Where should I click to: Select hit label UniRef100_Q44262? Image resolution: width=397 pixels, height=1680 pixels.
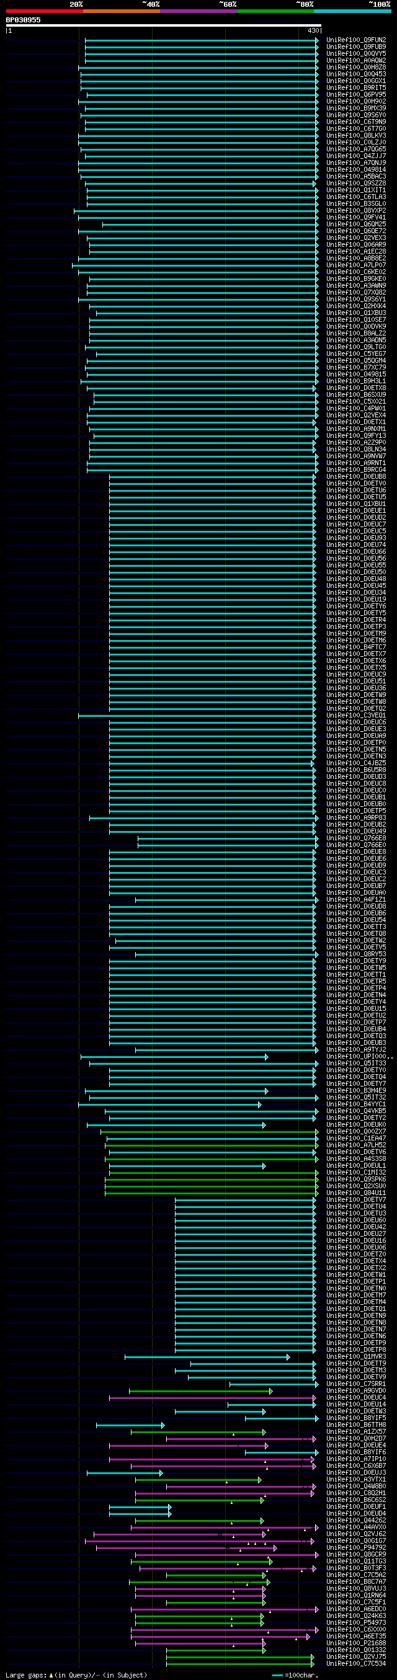(356, 1521)
